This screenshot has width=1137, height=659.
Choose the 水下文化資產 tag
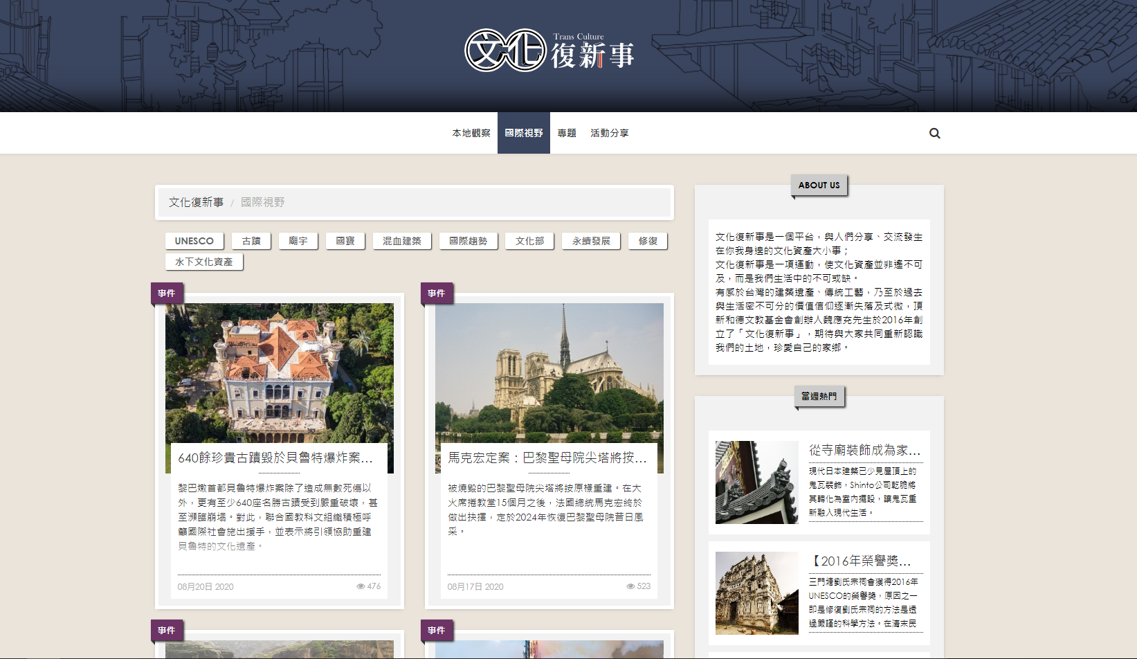tap(204, 262)
